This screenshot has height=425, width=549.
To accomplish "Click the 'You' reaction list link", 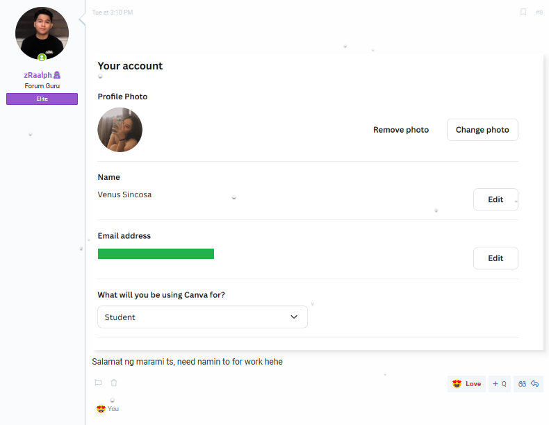I will [113, 408].
